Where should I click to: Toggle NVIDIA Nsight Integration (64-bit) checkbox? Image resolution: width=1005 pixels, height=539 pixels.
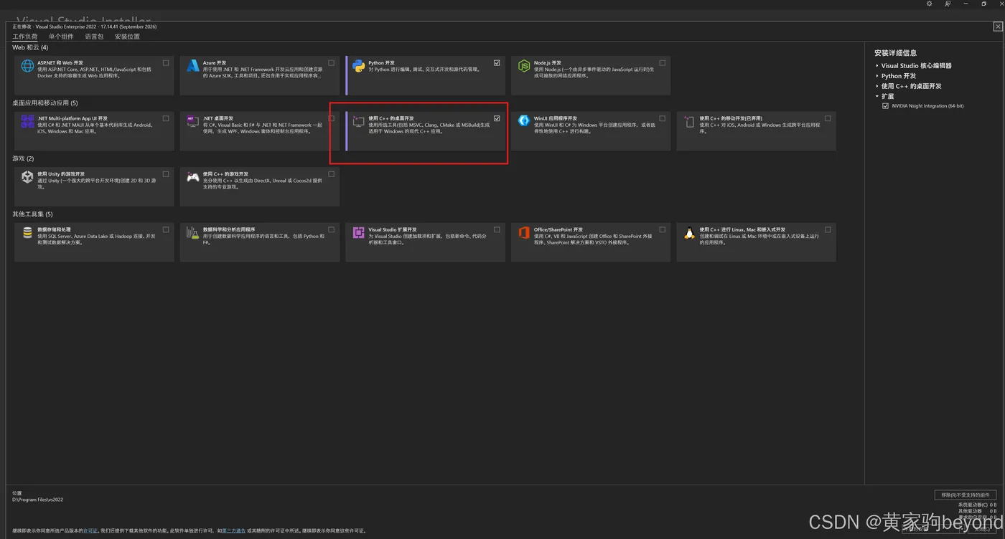885,106
